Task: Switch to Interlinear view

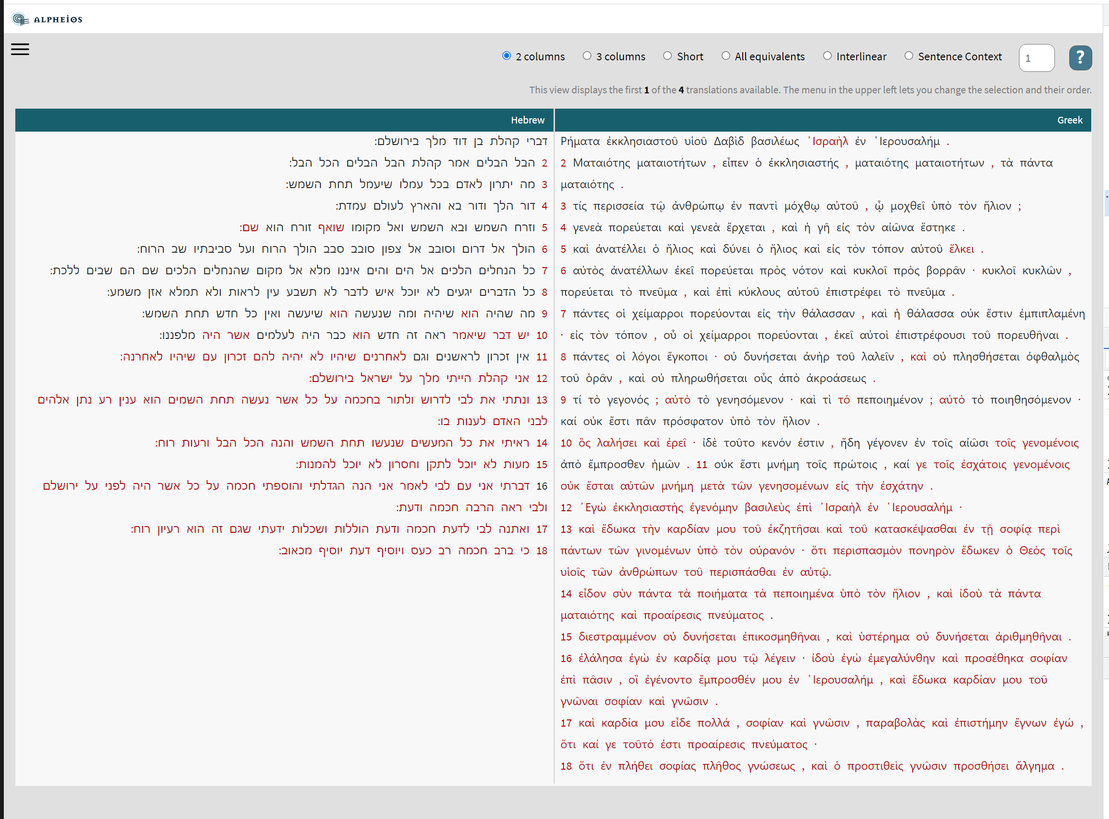Action: pos(827,56)
